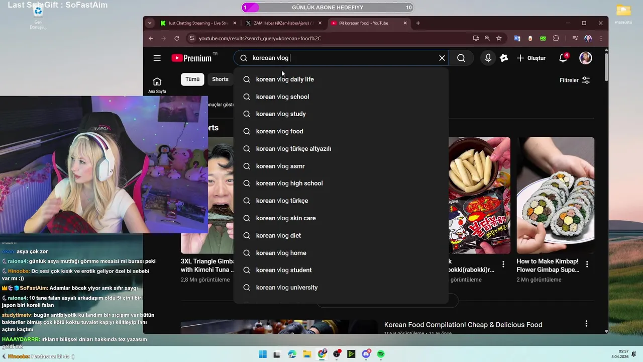Open Filtreler filter options

click(x=575, y=80)
